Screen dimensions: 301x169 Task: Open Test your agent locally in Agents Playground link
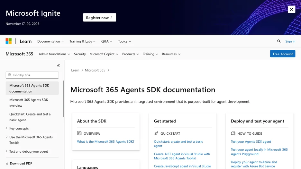point(259,152)
